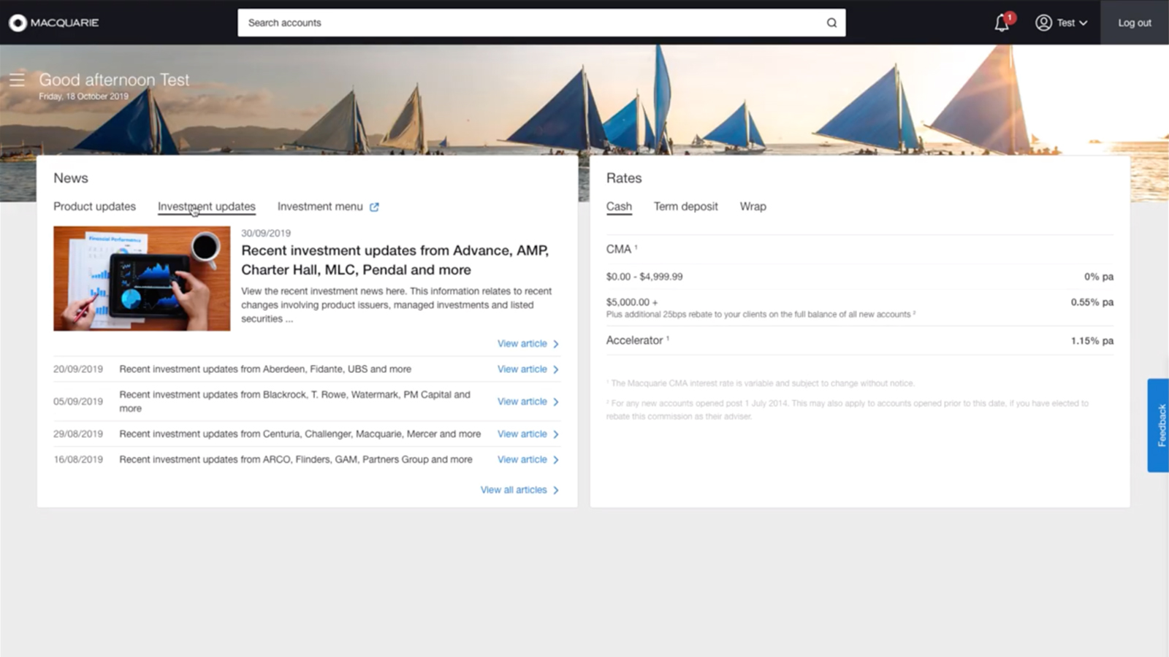Click the chevron after View all articles
The image size is (1169, 657).
click(556, 491)
